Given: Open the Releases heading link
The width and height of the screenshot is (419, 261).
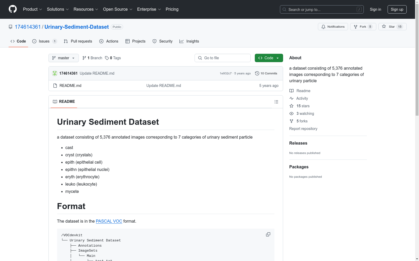Looking at the screenshot, I should [x=298, y=143].
